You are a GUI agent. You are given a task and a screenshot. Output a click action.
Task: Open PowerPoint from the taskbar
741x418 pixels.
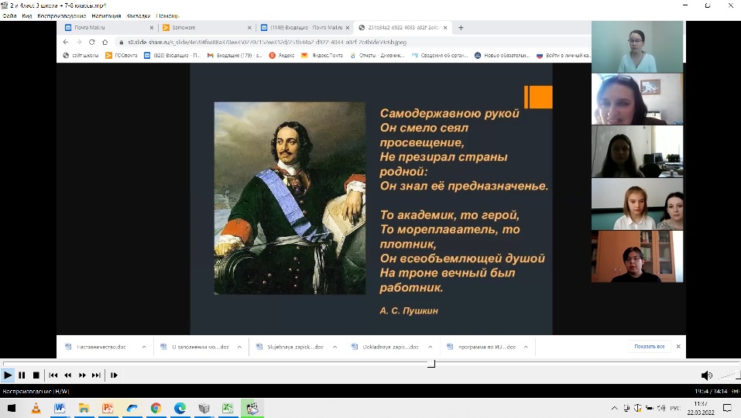pyautogui.click(x=108, y=408)
